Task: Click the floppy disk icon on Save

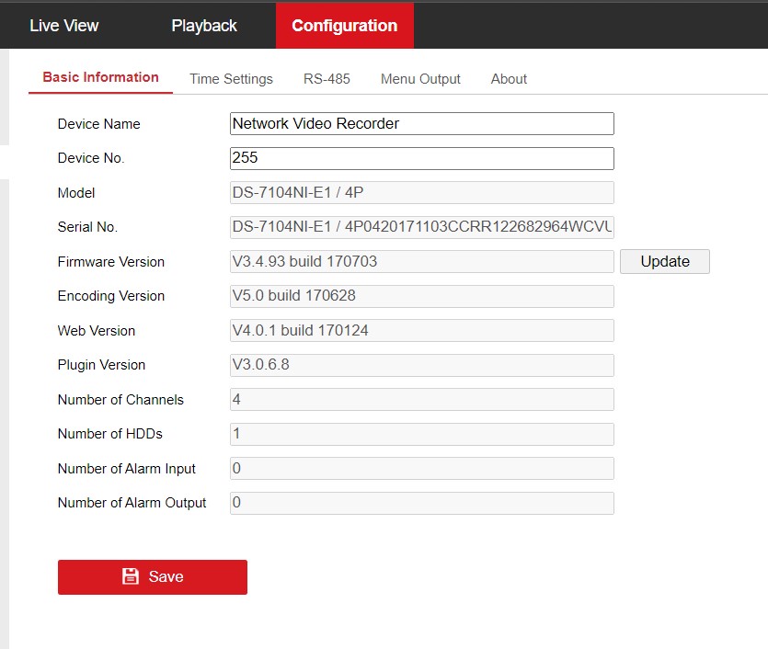Action: tap(131, 576)
